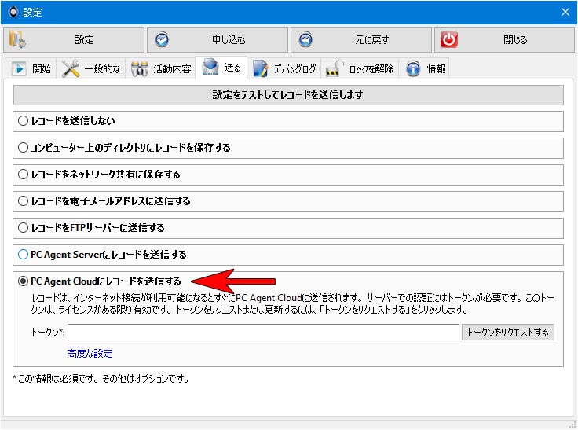Choose レコードをネットワーク共有に保存する radio
This screenshot has width=578, height=430.
point(23,175)
